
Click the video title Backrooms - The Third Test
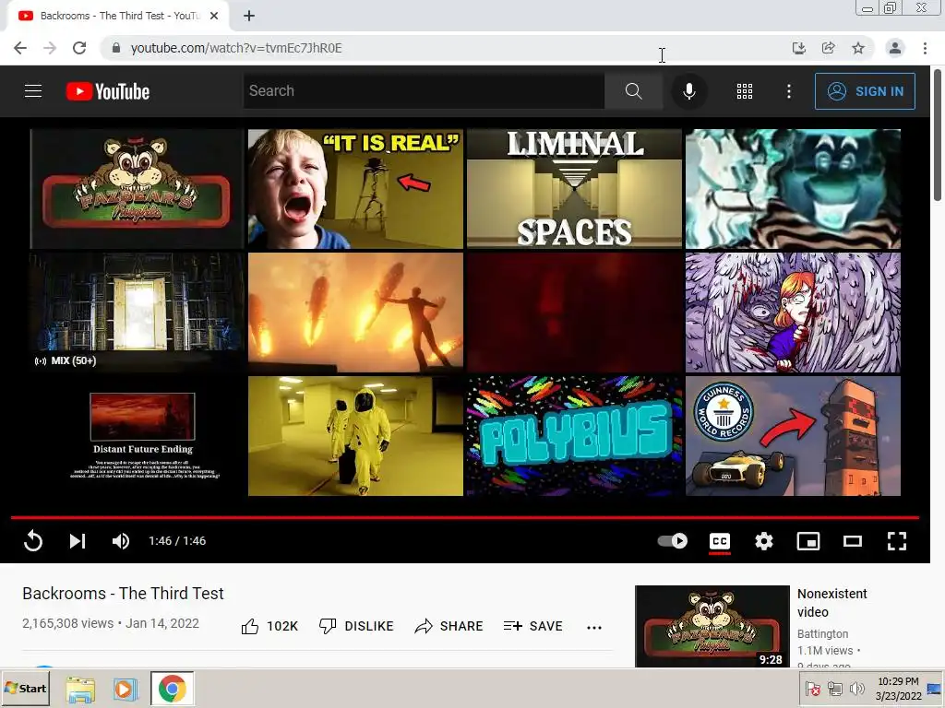coord(123,594)
